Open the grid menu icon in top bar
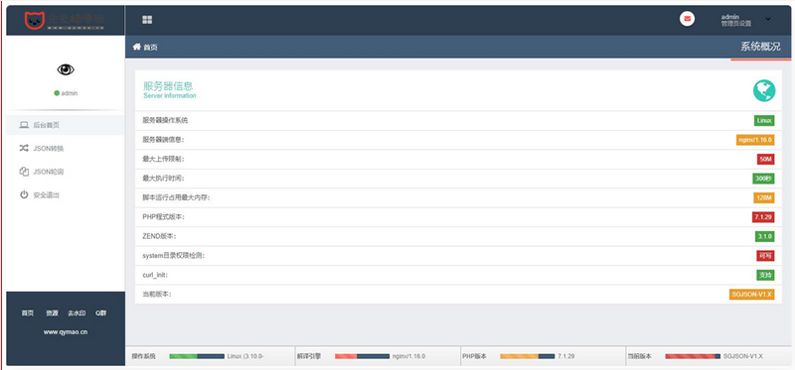The height and width of the screenshot is (370, 795). pyautogui.click(x=147, y=20)
